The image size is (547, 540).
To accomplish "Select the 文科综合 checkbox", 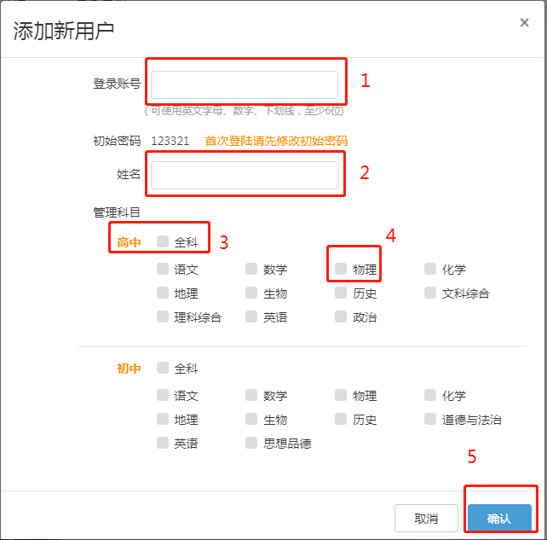I will [x=430, y=293].
